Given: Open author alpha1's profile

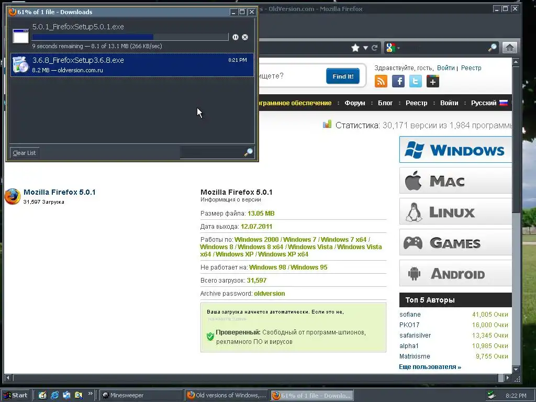Looking at the screenshot, I should [x=409, y=346].
